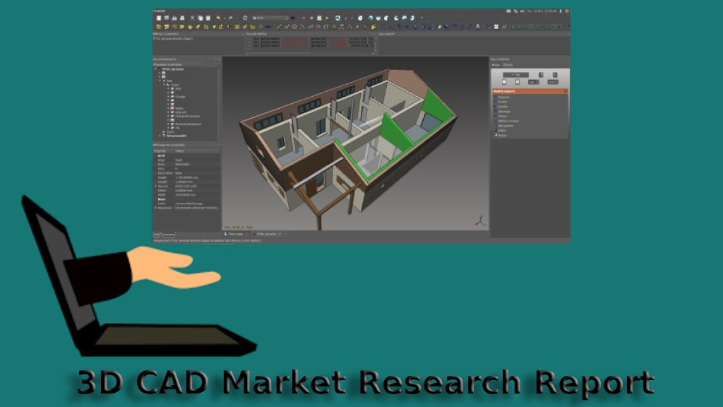Select the Draft Move tool

pos(383,27)
